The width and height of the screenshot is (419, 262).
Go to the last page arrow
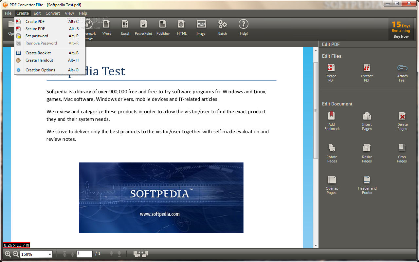coord(119,254)
